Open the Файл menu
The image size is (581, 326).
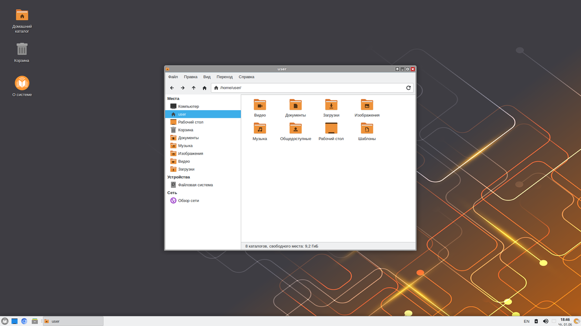[x=173, y=77]
